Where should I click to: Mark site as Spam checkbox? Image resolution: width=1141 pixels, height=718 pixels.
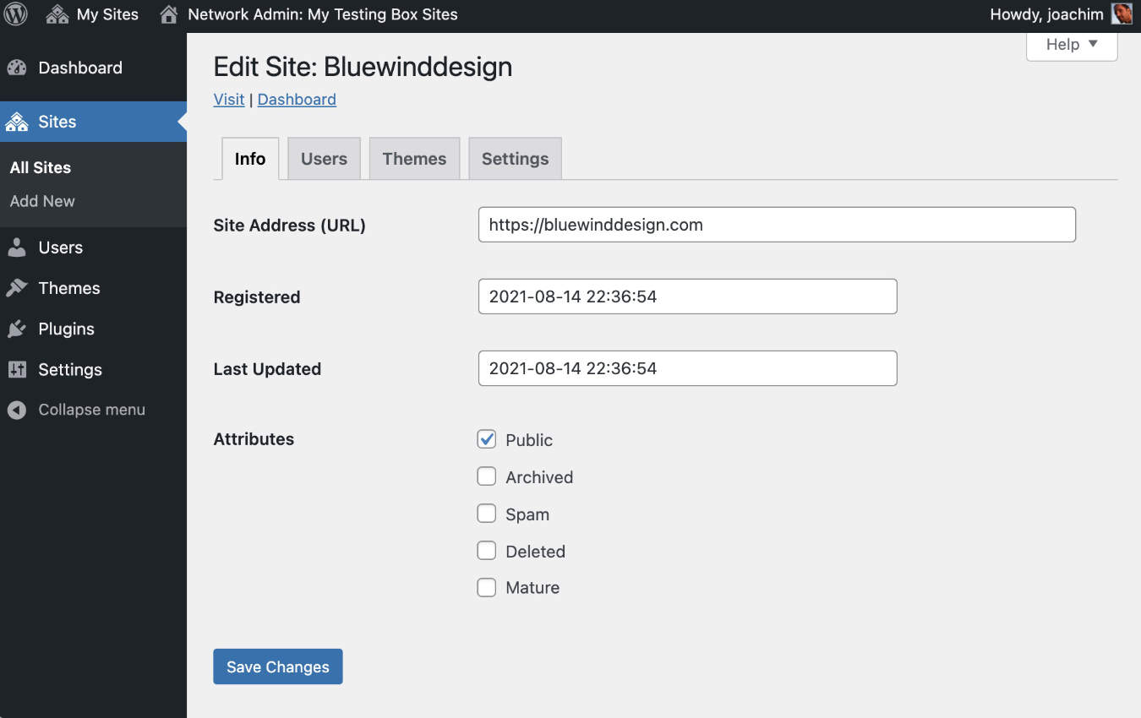coord(486,514)
